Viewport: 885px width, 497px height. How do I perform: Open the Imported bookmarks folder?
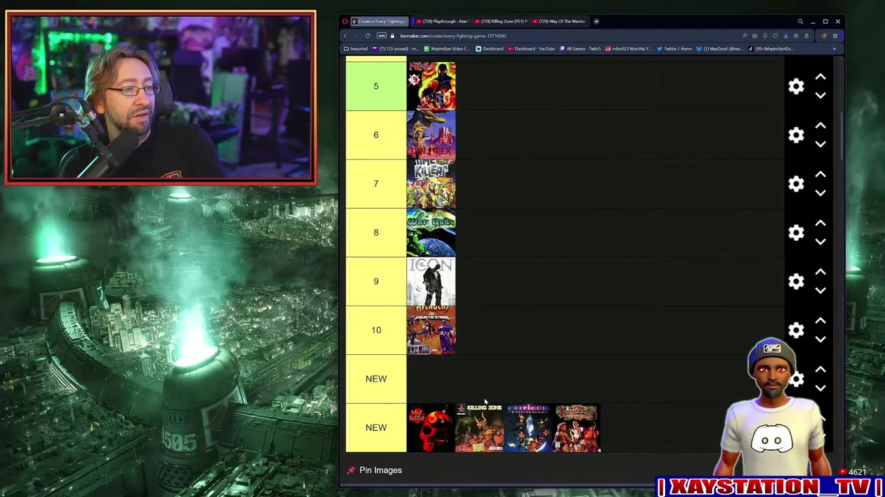pyautogui.click(x=356, y=49)
